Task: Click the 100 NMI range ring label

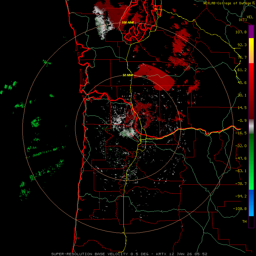Action: 128,22
